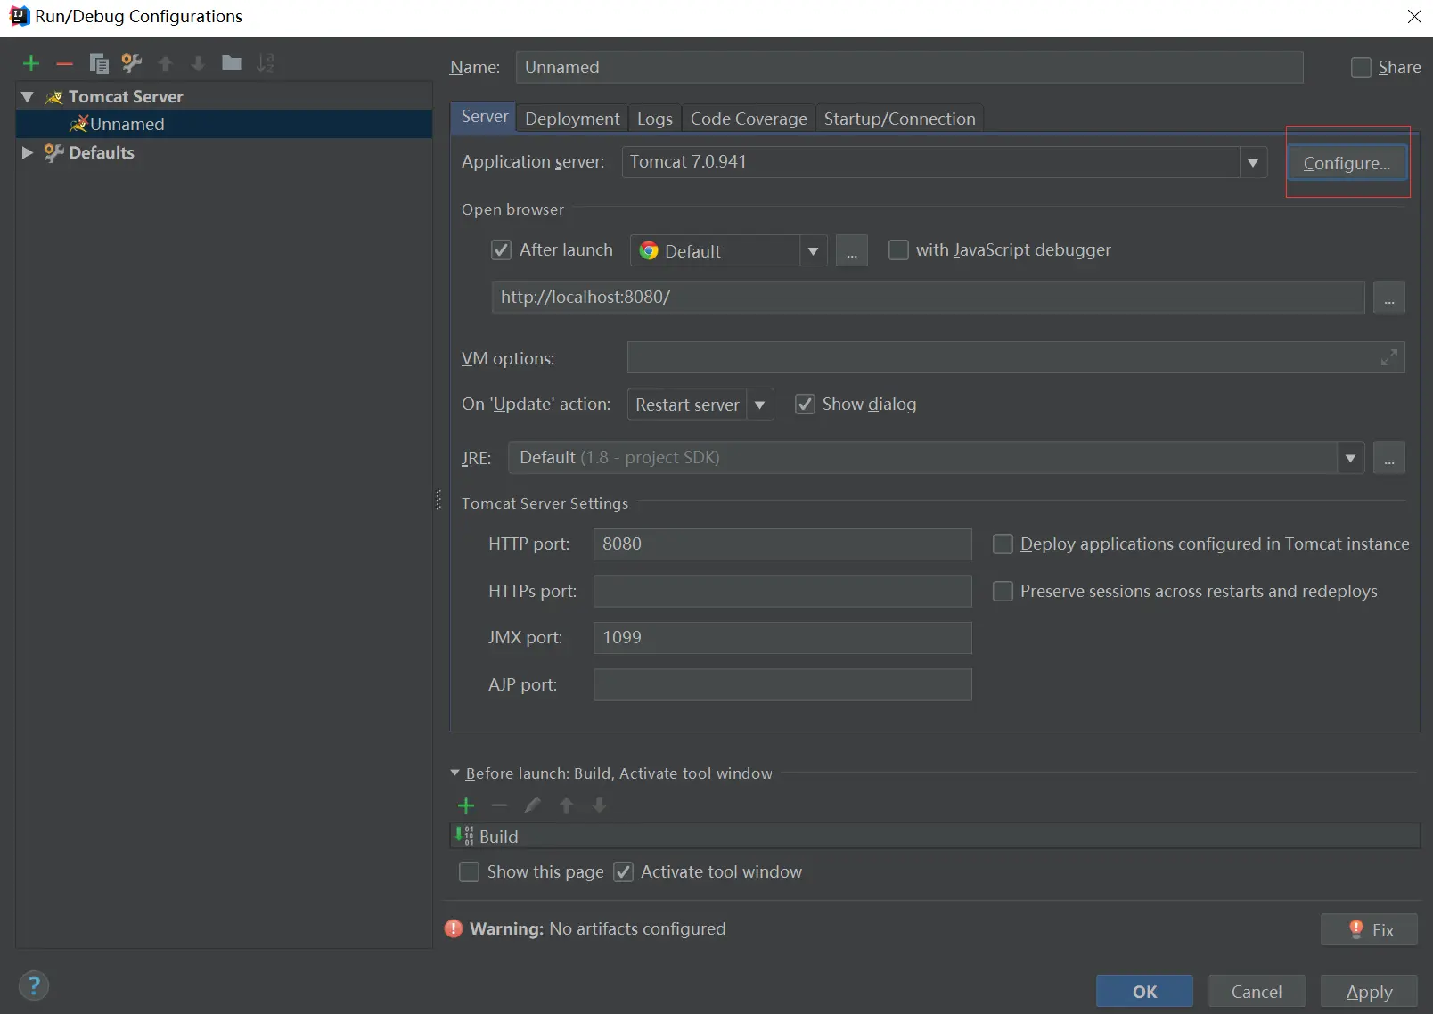The height and width of the screenshot is (1014, 1433).
Task: Enable Deploy applications configured in Tomcat instance
Action: [1003, 544]
